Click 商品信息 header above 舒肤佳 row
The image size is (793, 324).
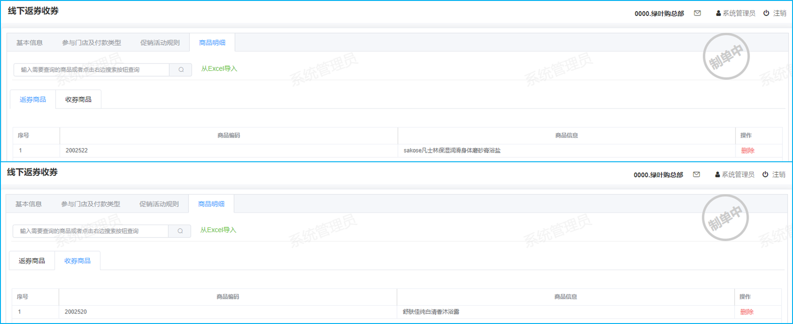click(566, 297)
